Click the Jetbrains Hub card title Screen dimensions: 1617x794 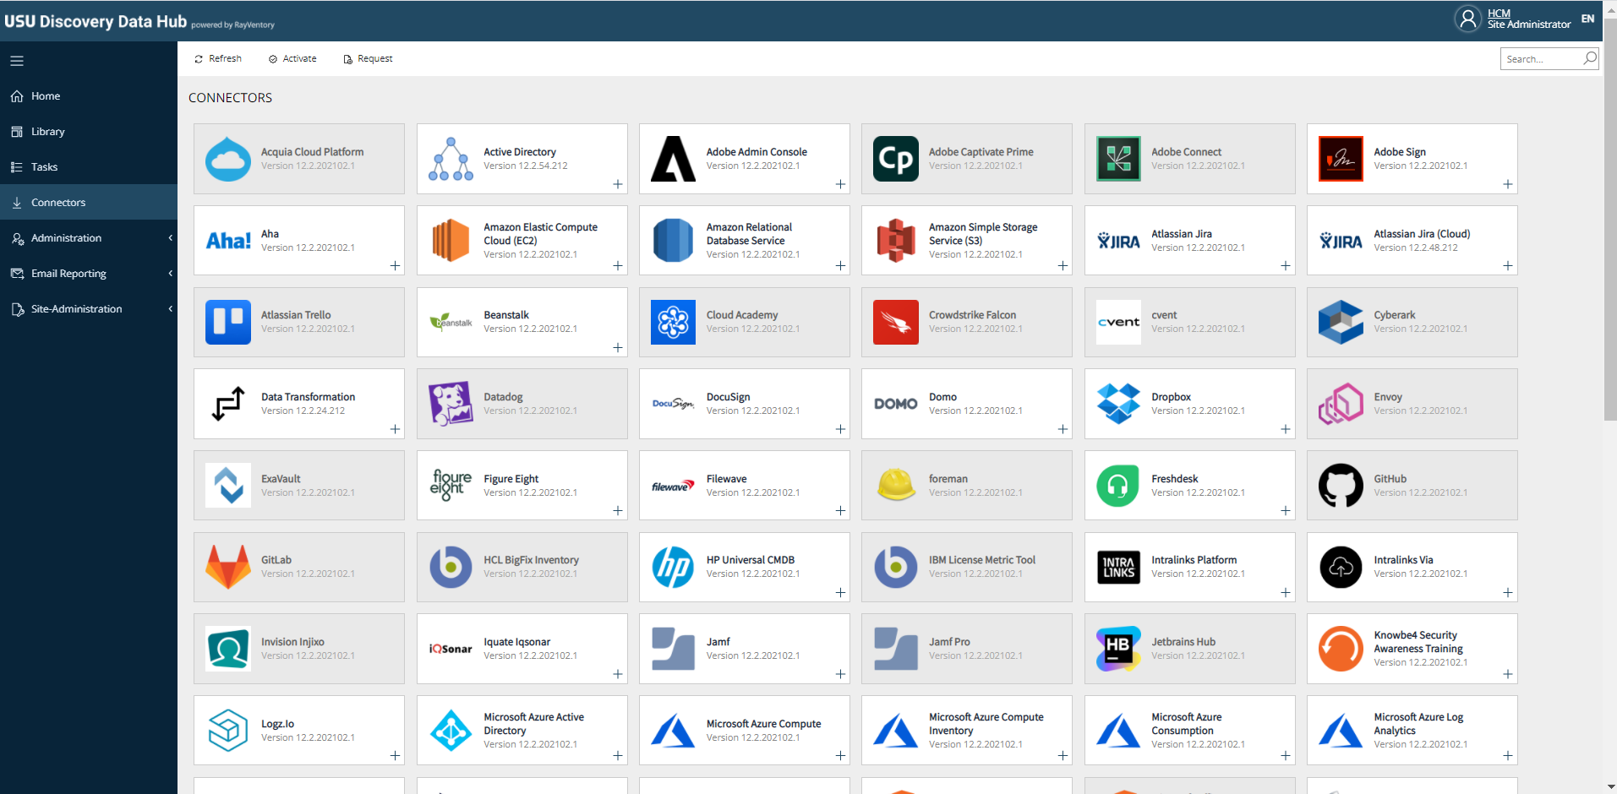pos(1183,642)
